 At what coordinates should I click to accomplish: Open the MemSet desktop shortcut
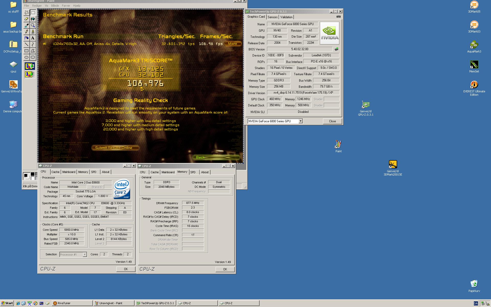474,67
